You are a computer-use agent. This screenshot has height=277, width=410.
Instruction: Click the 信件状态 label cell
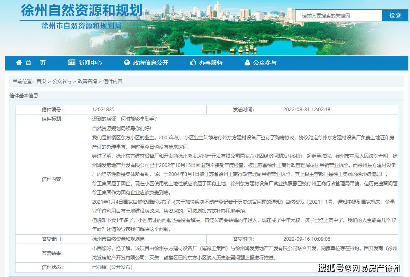[x=54, y=267]
